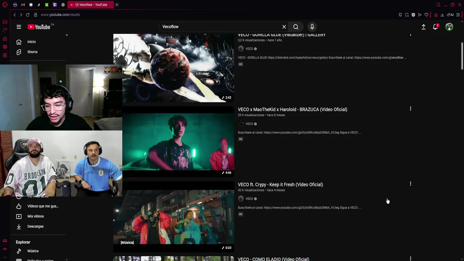This screenshot has height=261, width=464.
Task: Take a snapshot with capture icon
Action: point(407,15)
